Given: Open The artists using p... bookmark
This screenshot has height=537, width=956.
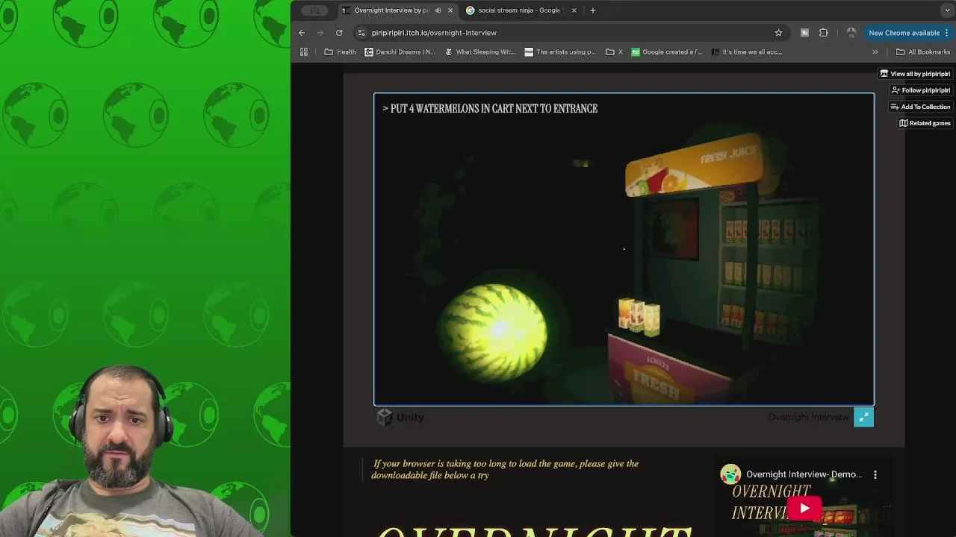Looking at the screenshot, I should 561,52.
